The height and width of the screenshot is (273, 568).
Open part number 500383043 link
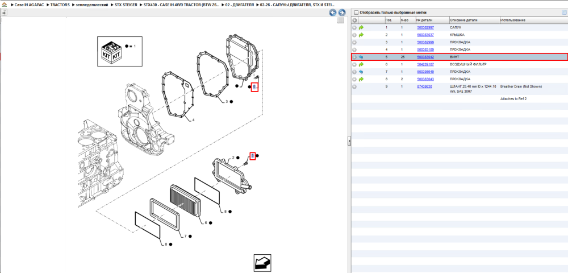tap(425, 79)
